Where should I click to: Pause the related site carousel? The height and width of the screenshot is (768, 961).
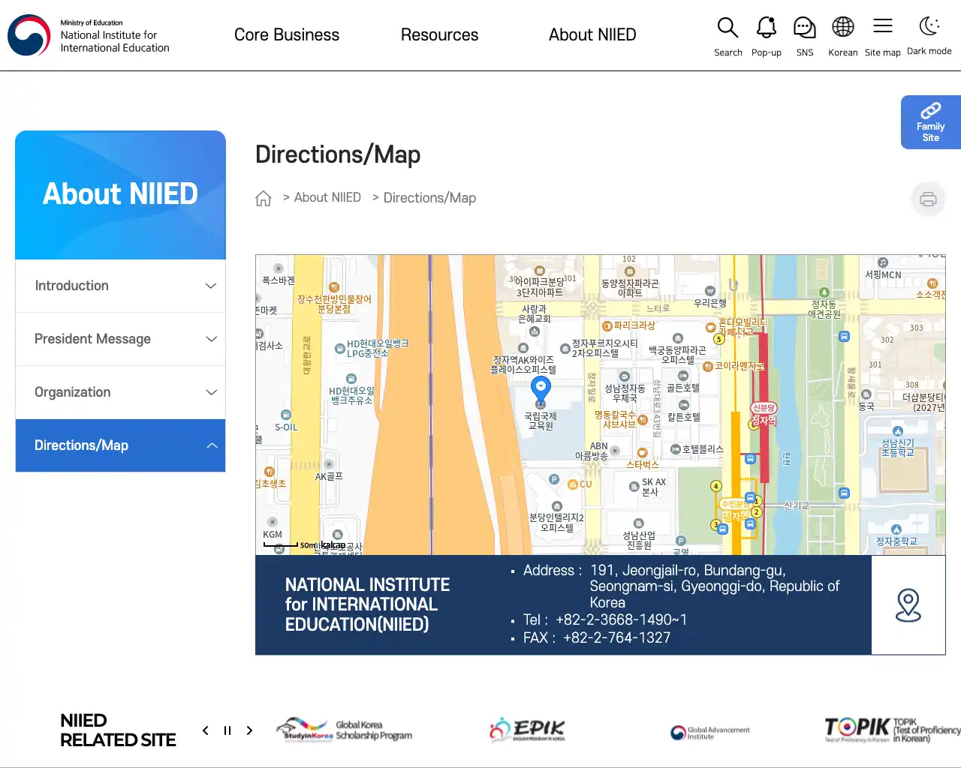227,730
